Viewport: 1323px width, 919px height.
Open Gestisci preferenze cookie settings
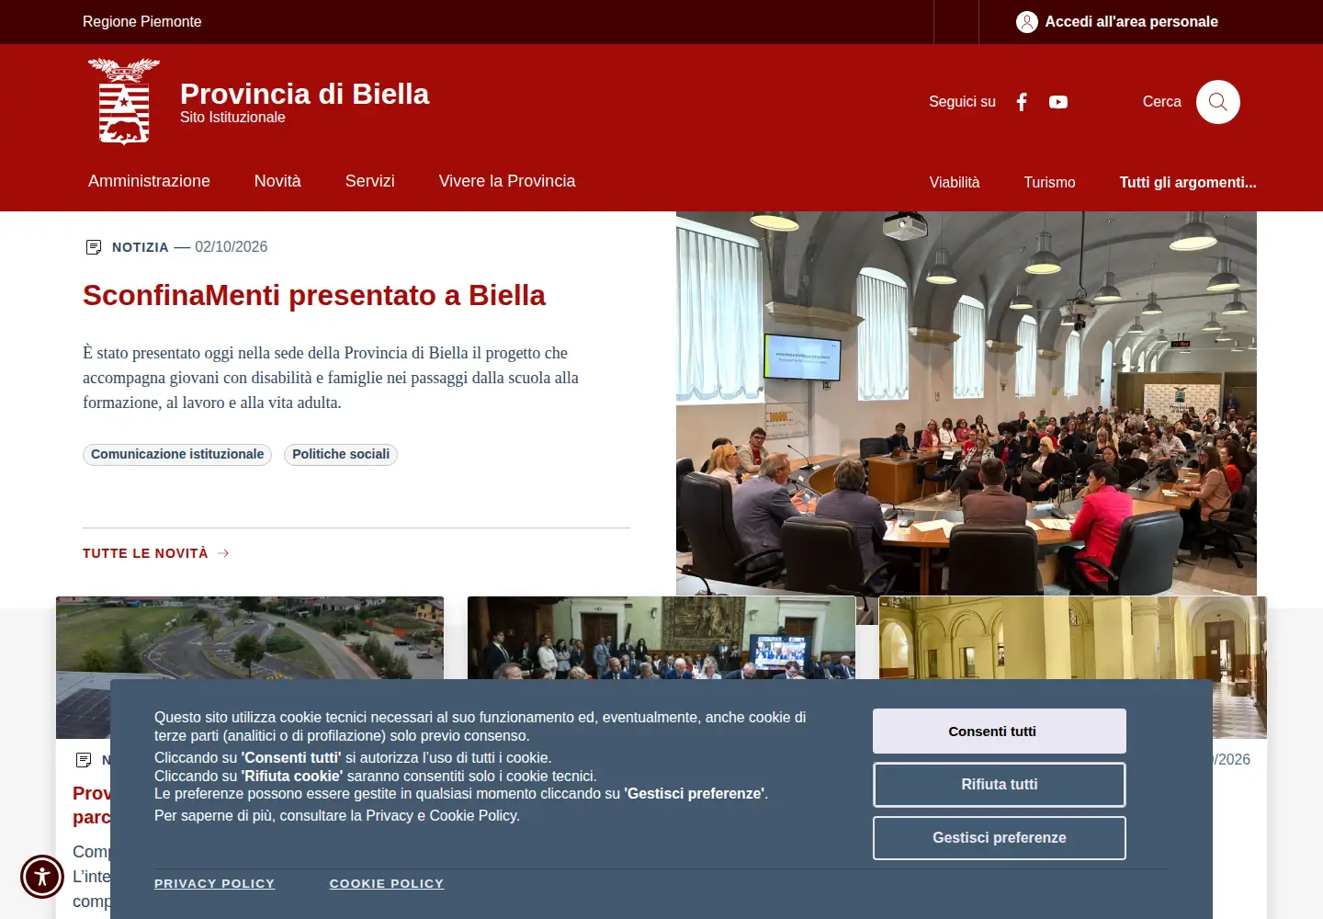coord(1000,838)
